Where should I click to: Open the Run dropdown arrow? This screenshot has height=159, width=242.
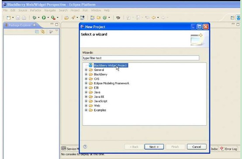pos(48,17)
